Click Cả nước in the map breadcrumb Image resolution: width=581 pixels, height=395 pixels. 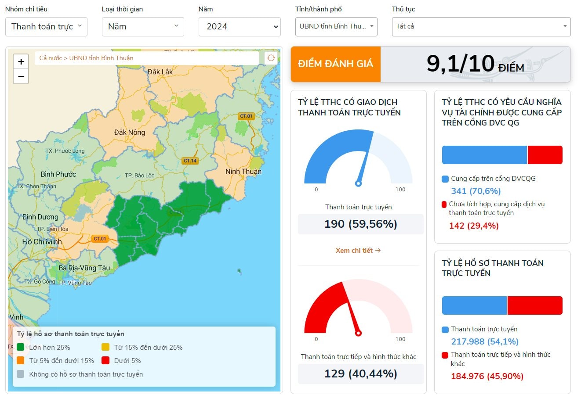click(x=51, y=58)
